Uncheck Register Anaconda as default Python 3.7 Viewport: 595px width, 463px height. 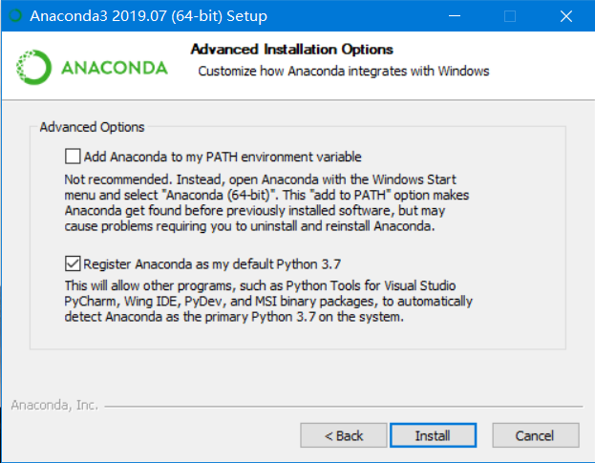pos(73,263)
